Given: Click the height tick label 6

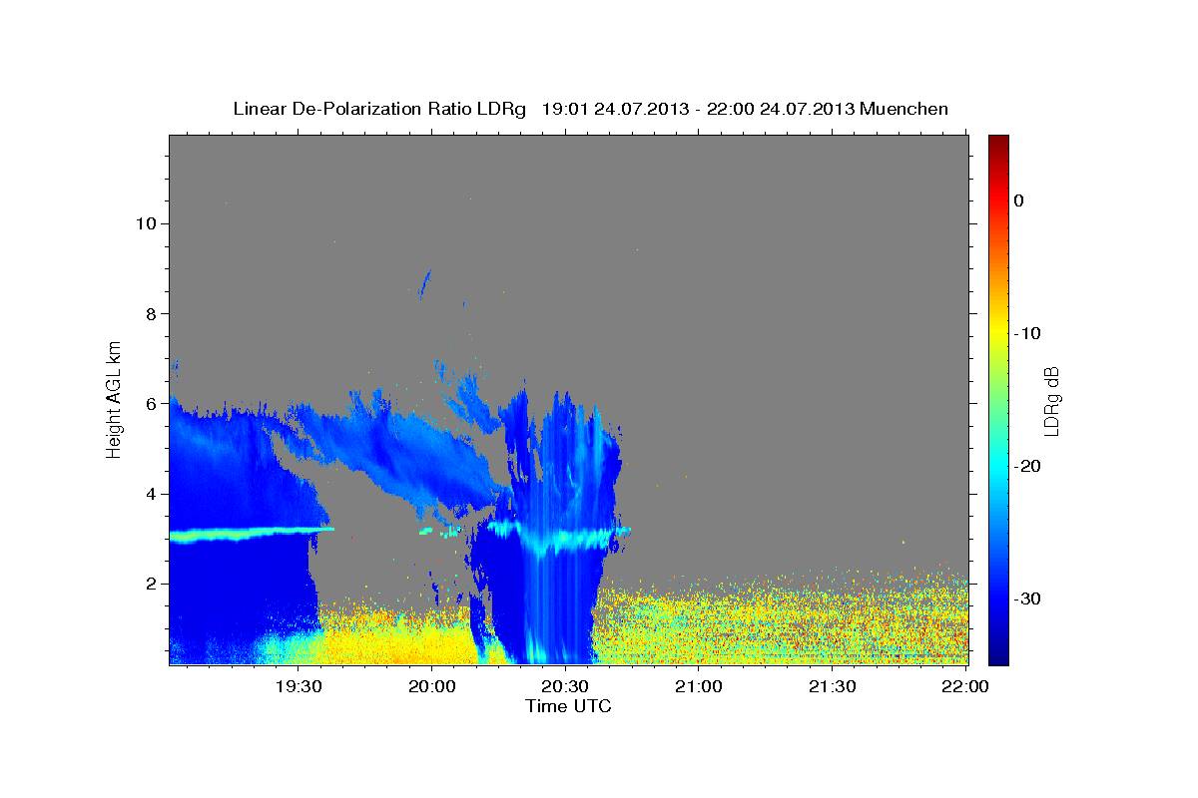Looking at the screenshot, I should 150,403.
